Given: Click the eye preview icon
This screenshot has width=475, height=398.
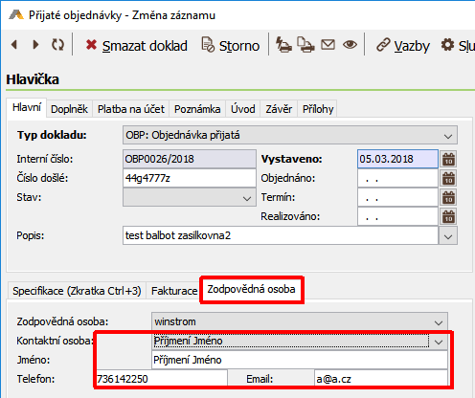Looking at the screenshot, I should point(350,45).
